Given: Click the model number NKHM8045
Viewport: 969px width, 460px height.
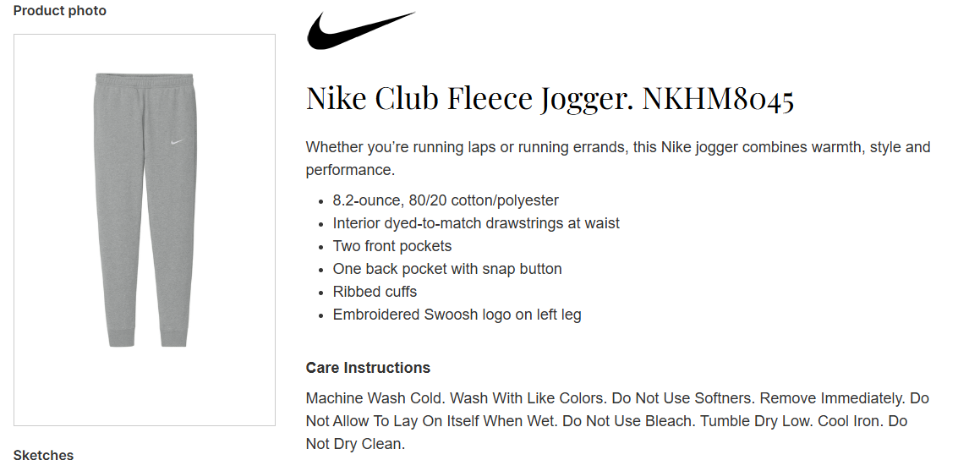Looking at the screenshot, I should 718,99.
